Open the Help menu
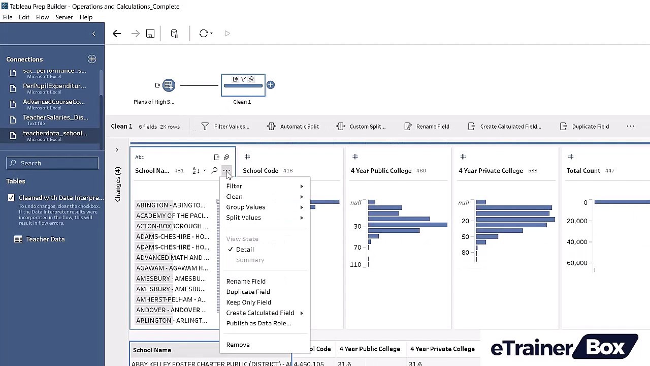The height and width of the screenshot is (366, 650). click(86, 17)
